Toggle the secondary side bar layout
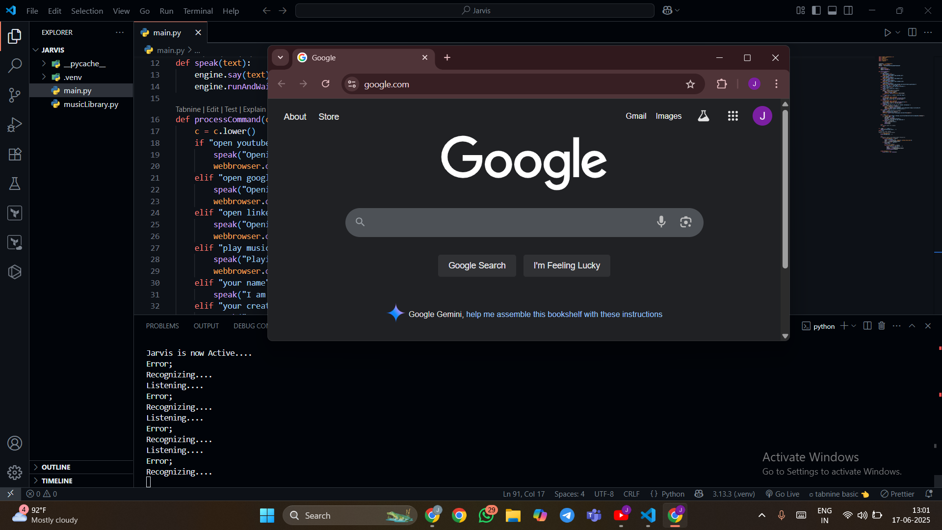 848,10
